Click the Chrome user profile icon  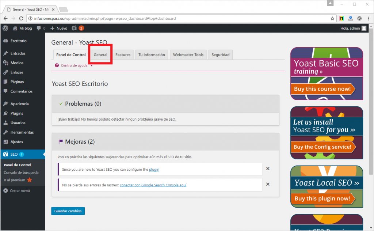click(x=330, y=3)
